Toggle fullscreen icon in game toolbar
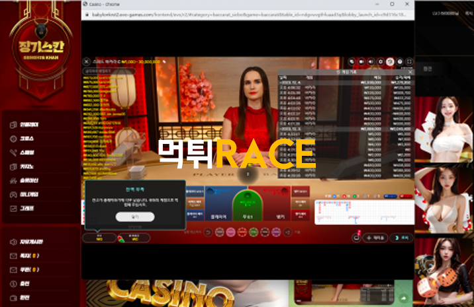The image size is (474, 307). click(x=409, y=61)
